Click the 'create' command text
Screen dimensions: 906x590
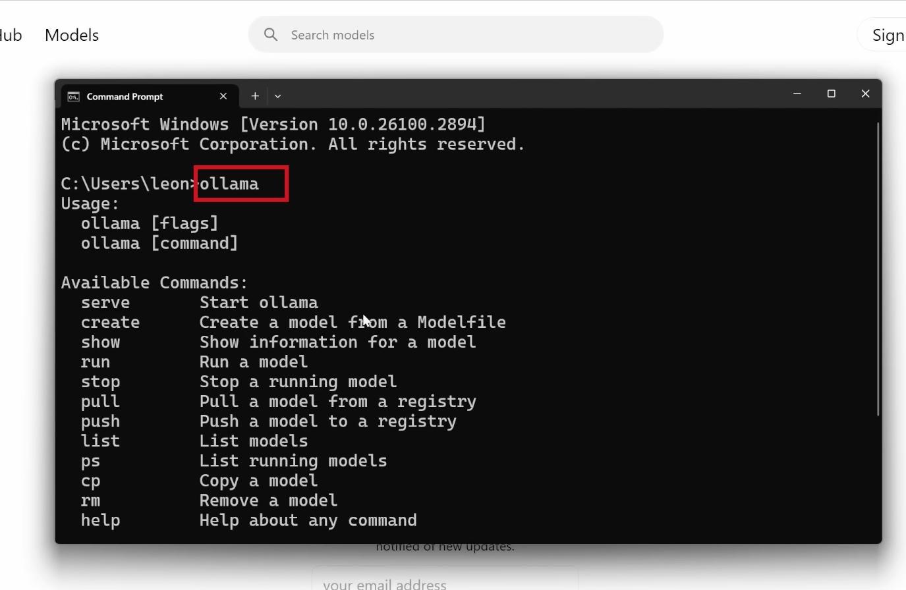point(110,323)
